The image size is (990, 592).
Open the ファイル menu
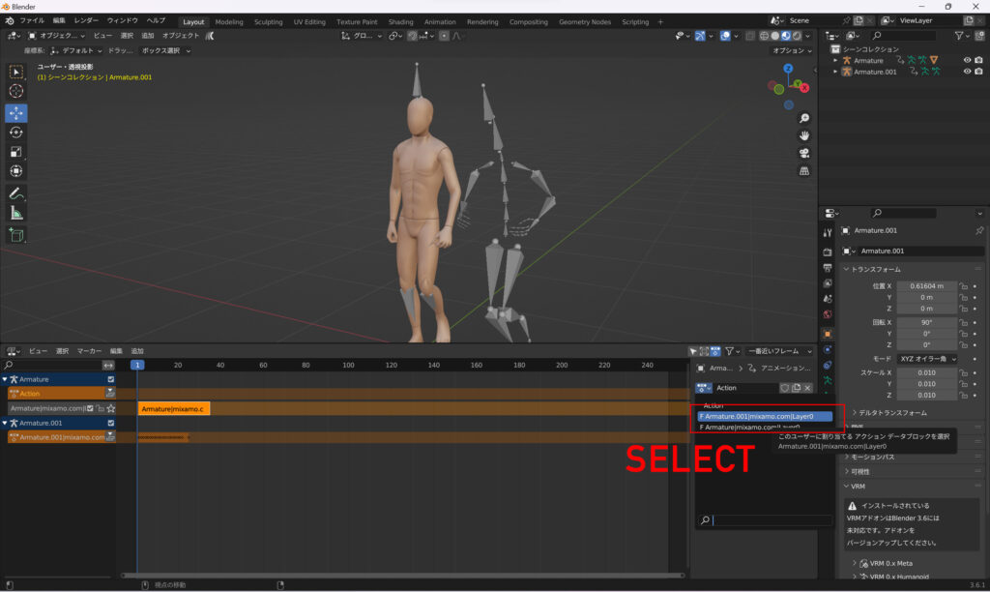coord(31,20)
